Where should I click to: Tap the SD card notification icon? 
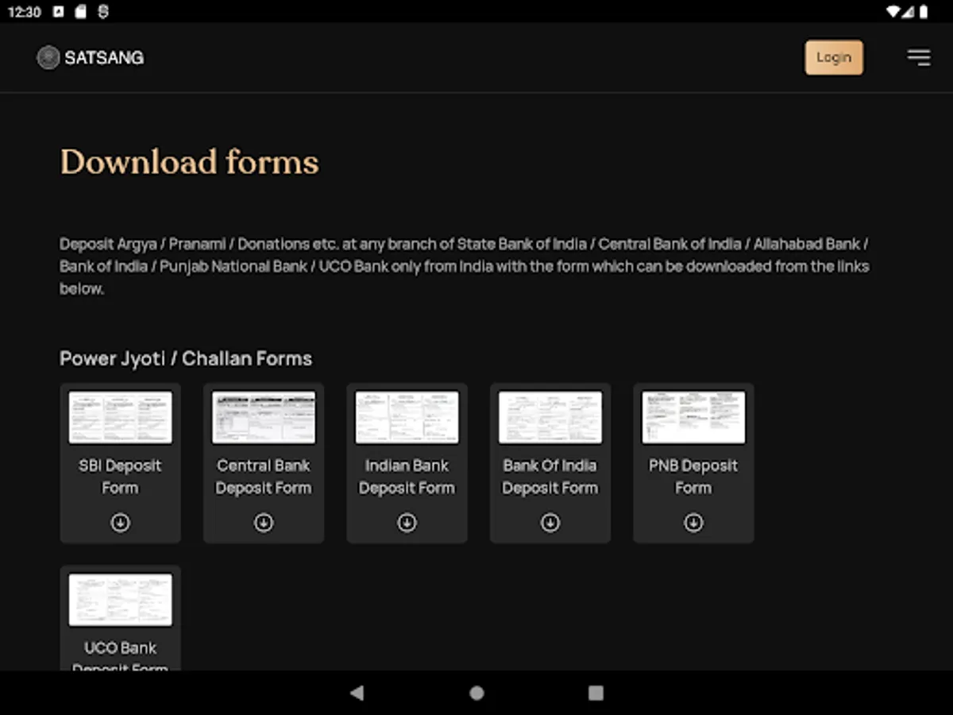coord(80,11)
